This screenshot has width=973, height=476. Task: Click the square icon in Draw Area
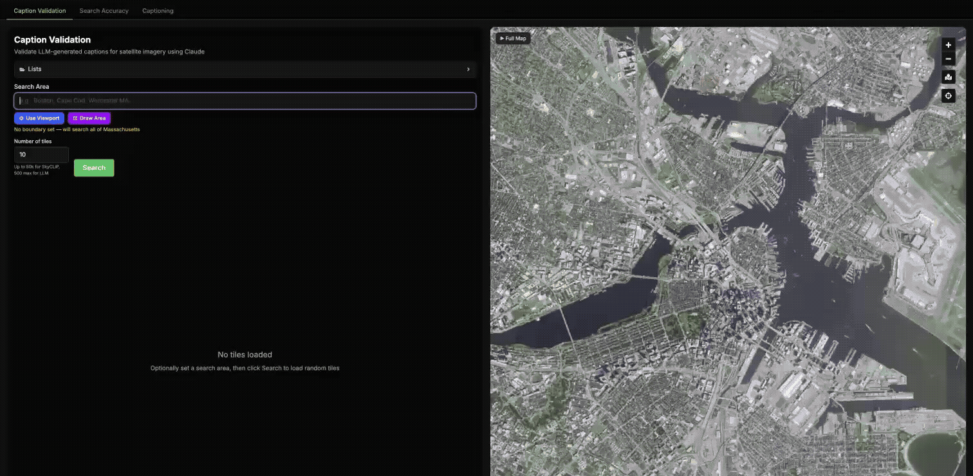click(75, 118)
